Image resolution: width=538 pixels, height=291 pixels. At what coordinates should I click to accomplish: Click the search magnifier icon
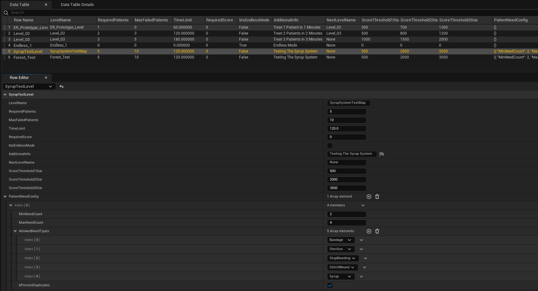click(x=6, y=13)
